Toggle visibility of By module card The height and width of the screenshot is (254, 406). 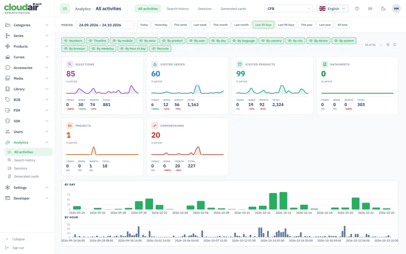coord(122,41)
